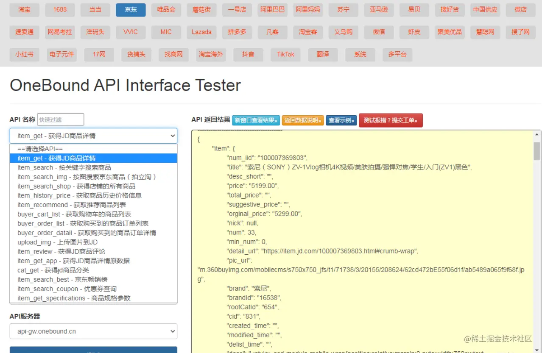Image resolution: width=542 pixels, height=353 pixels.
Task: Open the 蘑菇街 platform tab
Action: coord(201,10)
